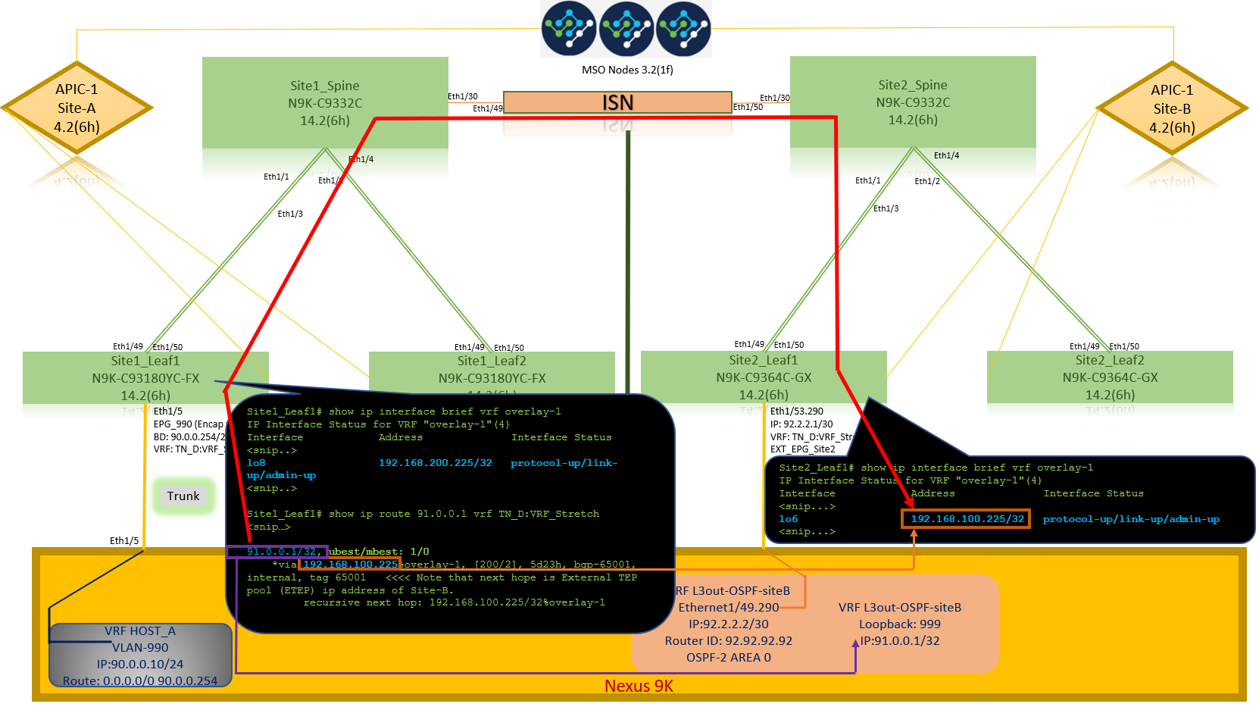
Task: Select the Site1_Spine N9K-C9332C box
Action: (x=325, y=102)
